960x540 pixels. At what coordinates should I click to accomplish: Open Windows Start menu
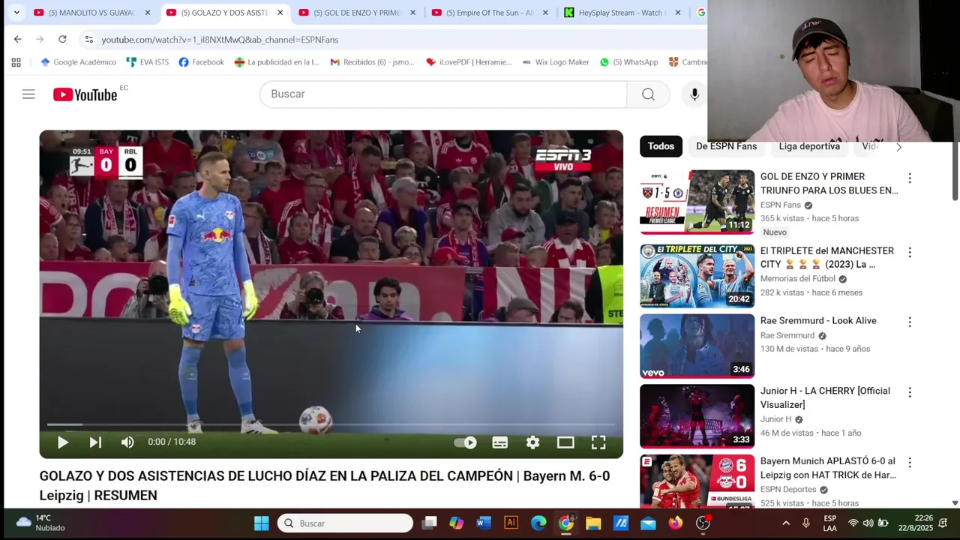click(x=261, y=523)
